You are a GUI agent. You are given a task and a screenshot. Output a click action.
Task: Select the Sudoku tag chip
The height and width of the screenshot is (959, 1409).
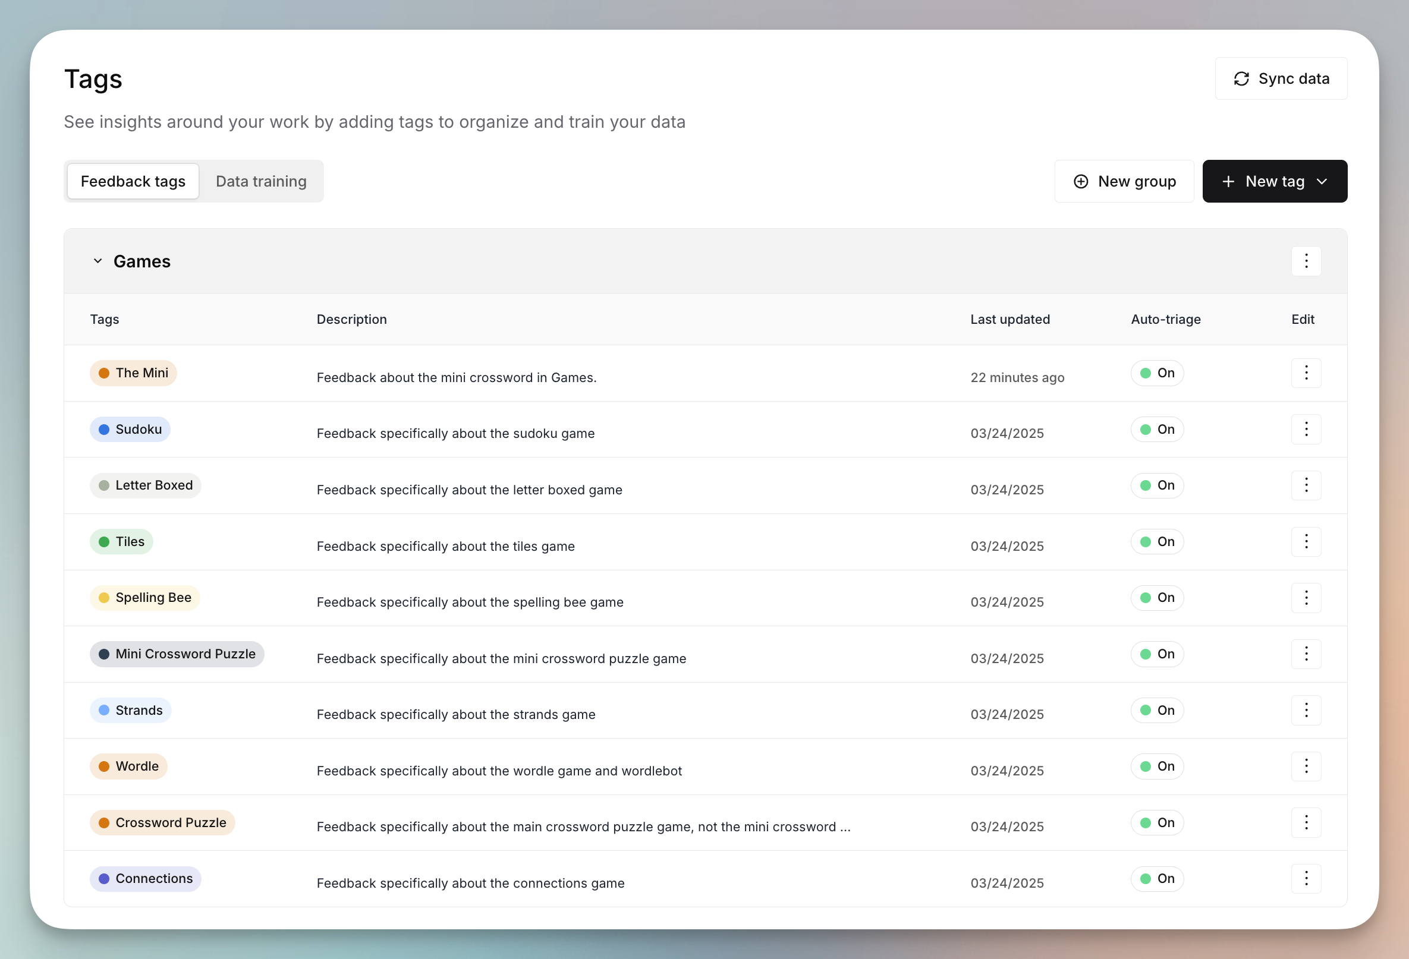point(130,430)
